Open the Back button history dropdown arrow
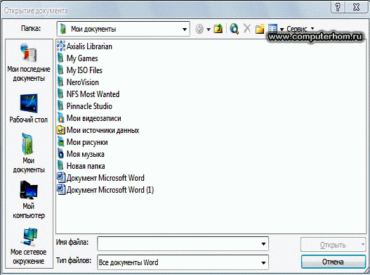Screen dimensions: 370x275 pos(209,30)
